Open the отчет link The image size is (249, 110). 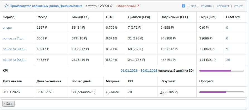coord(238,6)
